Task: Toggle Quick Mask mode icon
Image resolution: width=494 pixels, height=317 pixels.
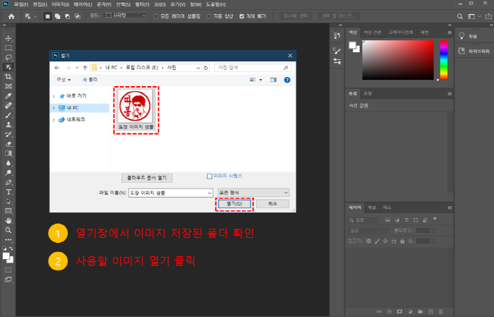Action: click(x=8, y=270)
